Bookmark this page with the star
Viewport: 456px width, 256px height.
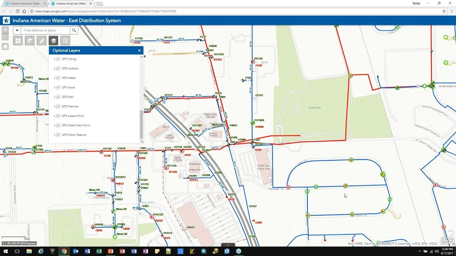point(444,11)
